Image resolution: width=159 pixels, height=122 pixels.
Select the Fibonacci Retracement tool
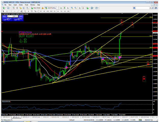tap(25, 11)
